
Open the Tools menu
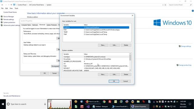(16, 8)
